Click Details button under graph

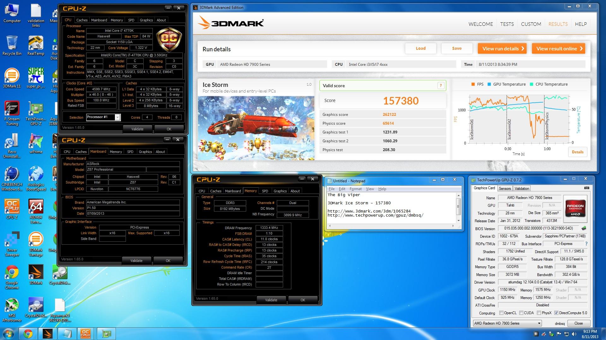[x=578, y=152]
